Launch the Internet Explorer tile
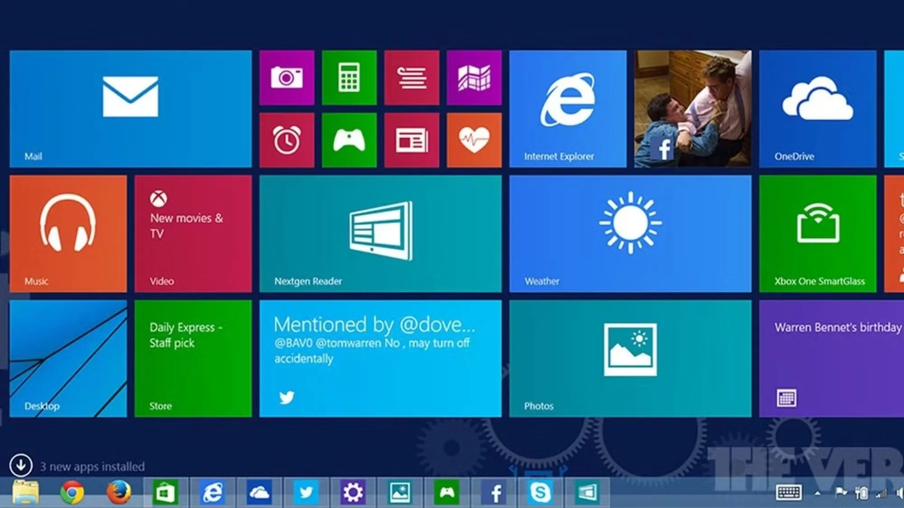The image size is (904, 508). tap(568, 109)
